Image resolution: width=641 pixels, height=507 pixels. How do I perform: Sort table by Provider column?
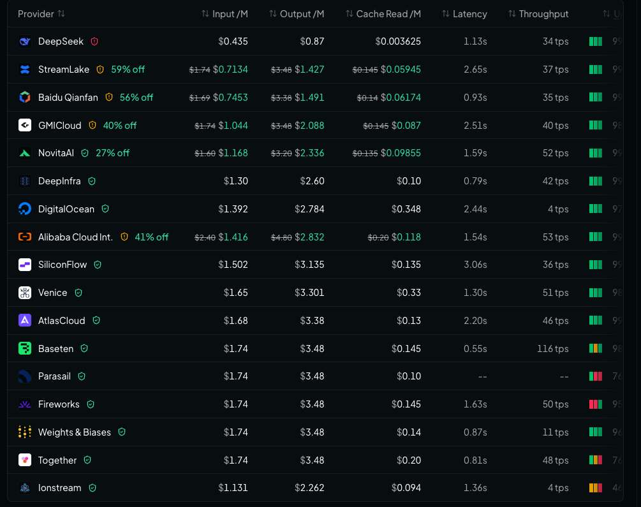click(41, 14)
